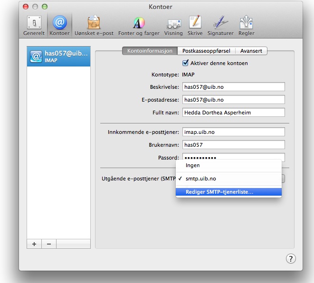Select has057@uib IMAP account in list
The image size is (314, 283).
tap(58, 57)
